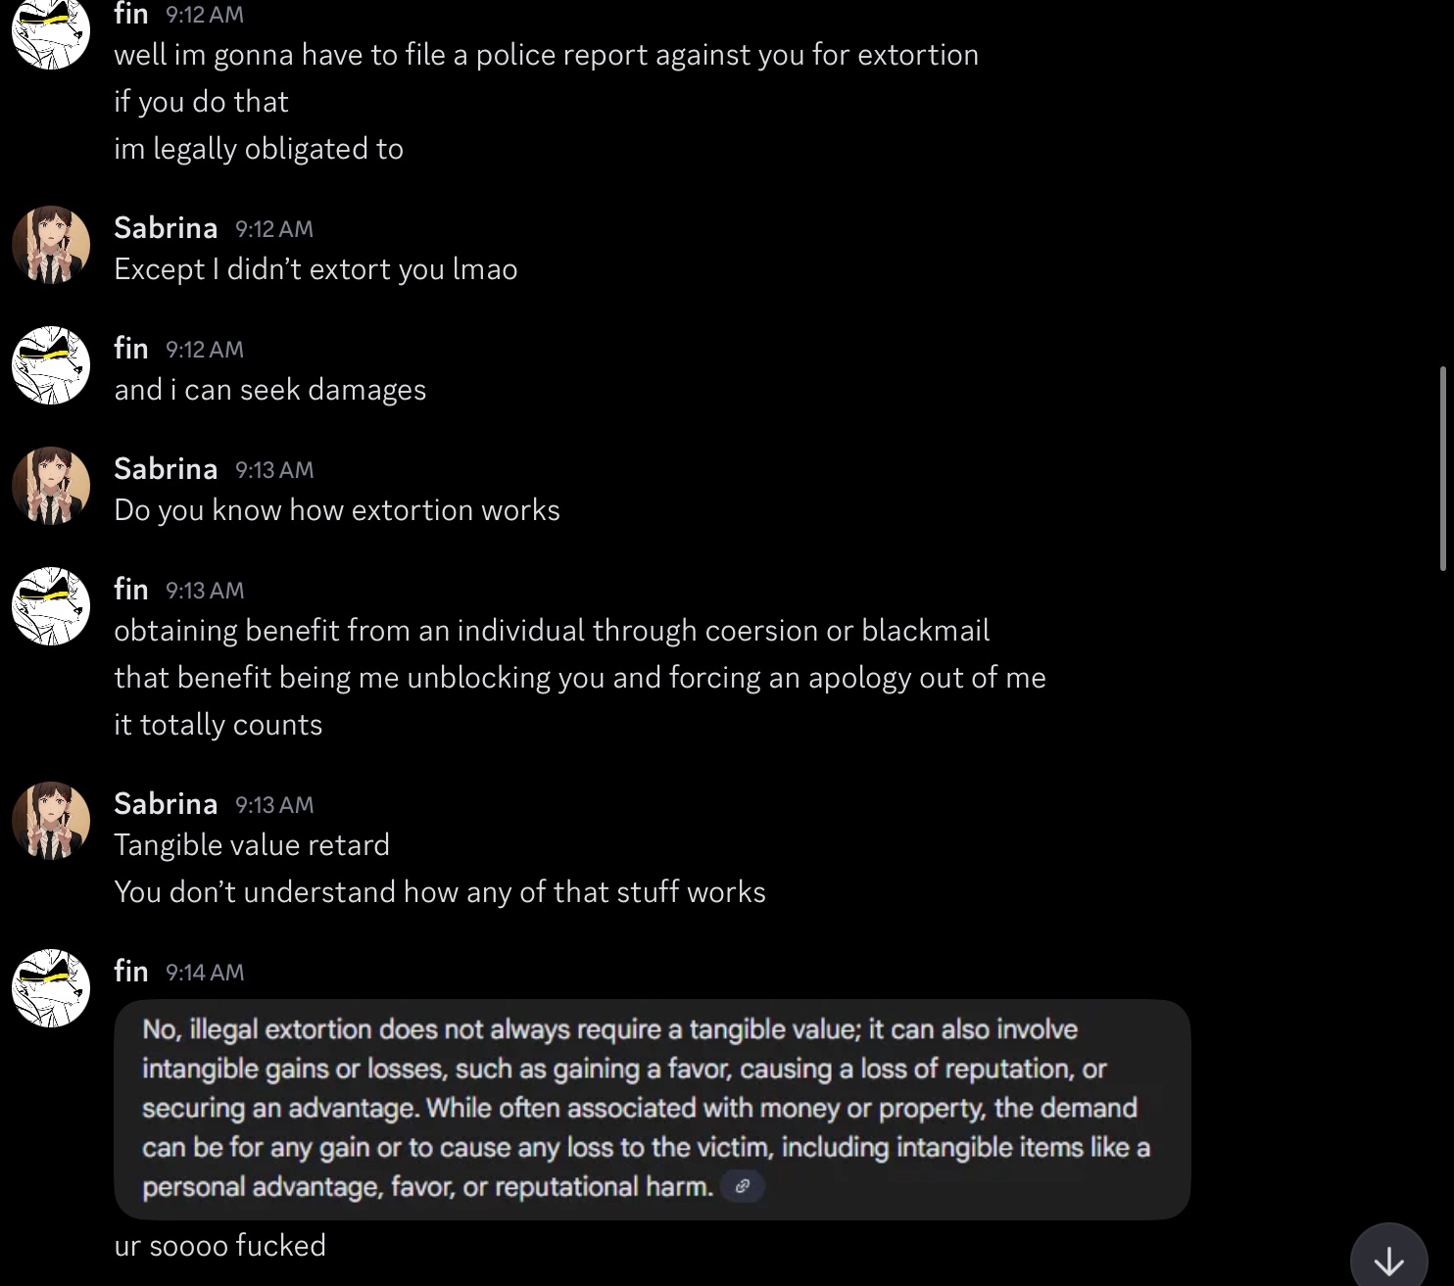The width and height of the screenshot is (1454, 1286).
Task: Open Sabrina's avatar beside "Tangible value" message
Action: click(51, 821)
